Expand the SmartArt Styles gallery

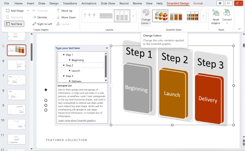pos(203,16)
